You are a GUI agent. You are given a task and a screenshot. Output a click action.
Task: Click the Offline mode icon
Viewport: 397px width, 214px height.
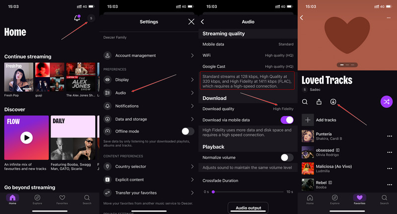click(x=108, y=131)
